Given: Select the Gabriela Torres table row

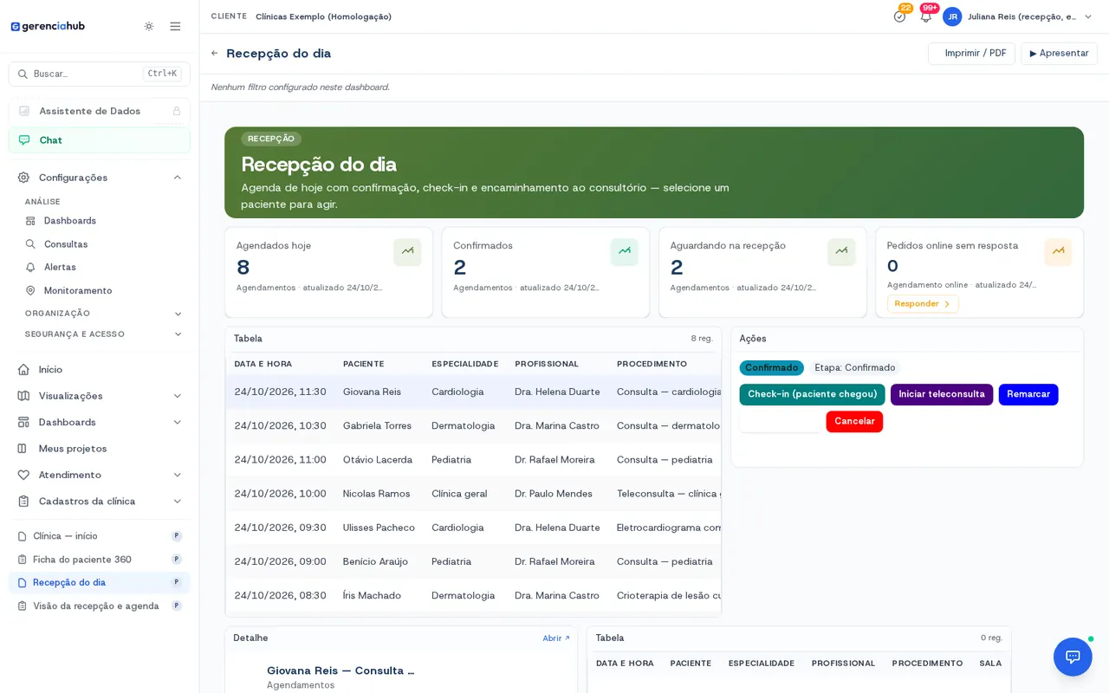Looking at the screenshot, I should (x=473, y=425).
